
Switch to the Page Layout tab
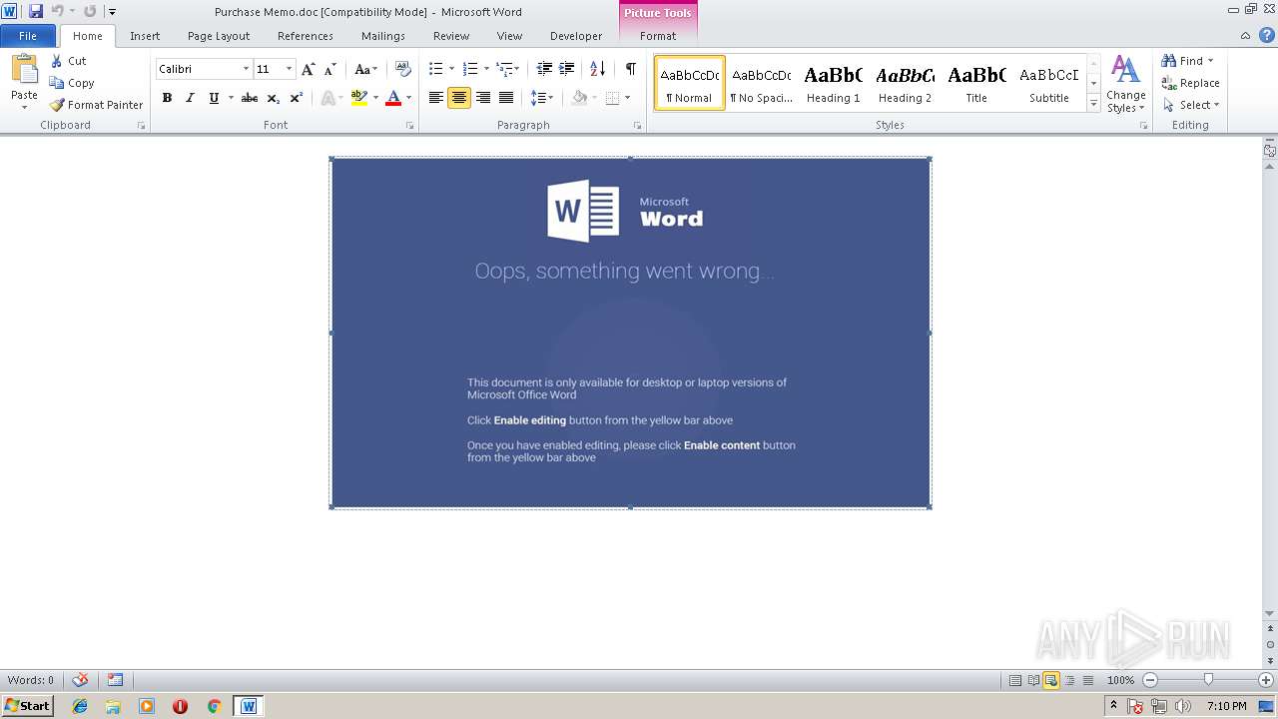click(x=219, y=36)
